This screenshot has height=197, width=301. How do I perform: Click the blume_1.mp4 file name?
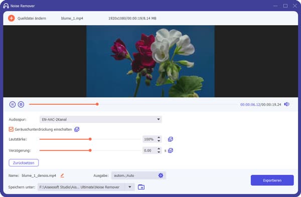tap(72, 18)
